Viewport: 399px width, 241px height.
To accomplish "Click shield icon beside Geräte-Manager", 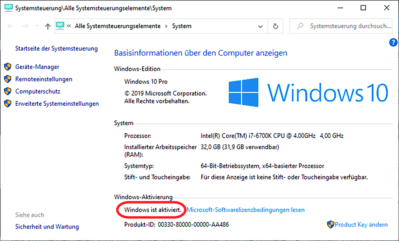I will coord(8,67).
